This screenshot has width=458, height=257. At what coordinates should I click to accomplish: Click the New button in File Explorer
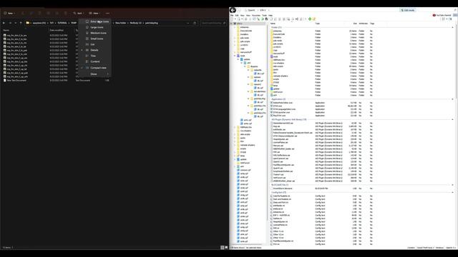9,13
